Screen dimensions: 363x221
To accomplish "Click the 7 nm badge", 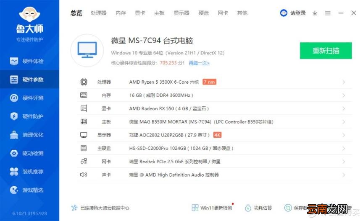I will click(209, 82).
